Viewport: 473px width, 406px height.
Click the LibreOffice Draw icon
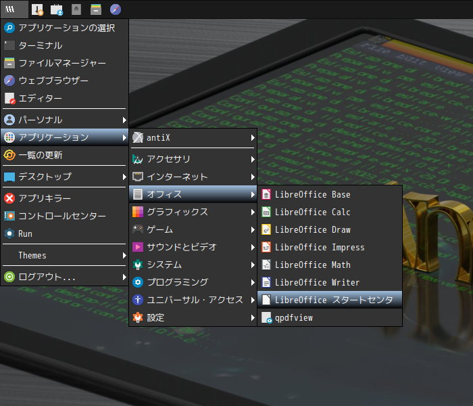click(266, 229)
